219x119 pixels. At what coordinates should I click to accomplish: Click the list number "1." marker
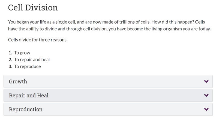(x=10, y=53)
